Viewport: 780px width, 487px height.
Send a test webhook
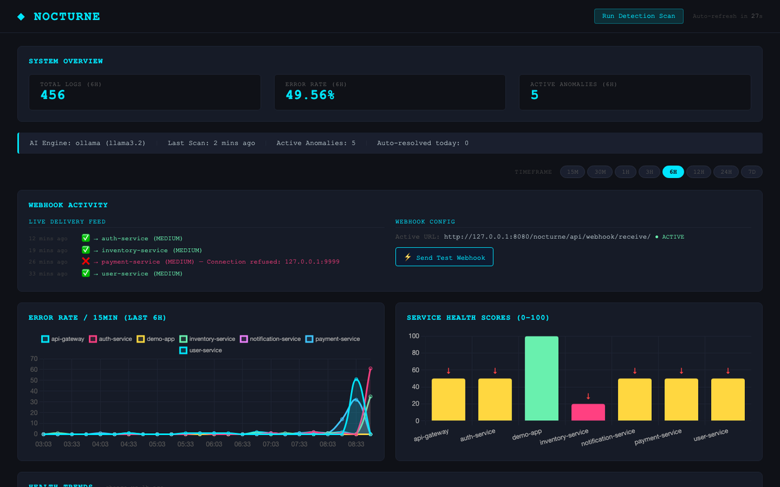point(444,257)
